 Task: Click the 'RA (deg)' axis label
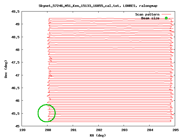tap(98, 135)
